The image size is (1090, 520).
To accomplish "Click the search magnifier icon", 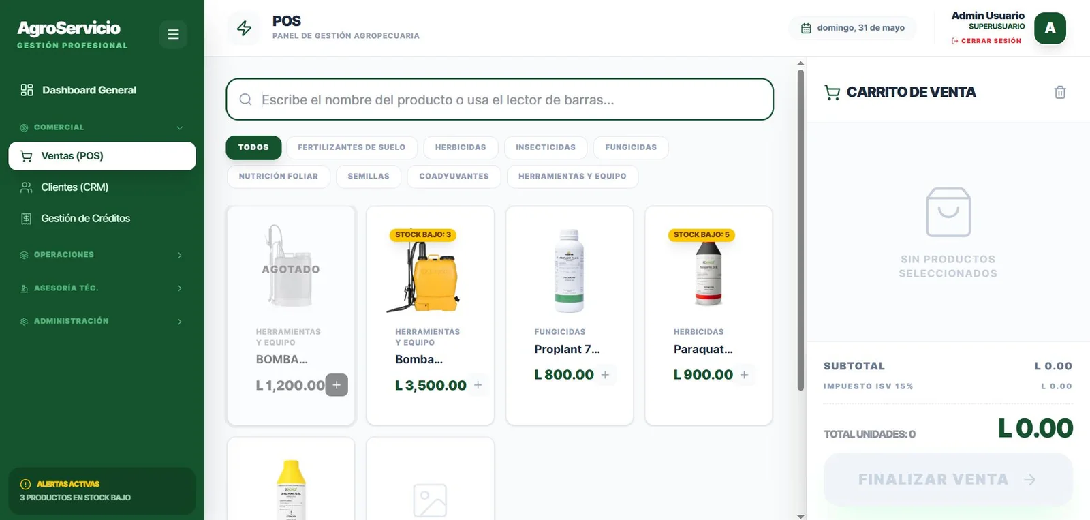I will point(245,100).
